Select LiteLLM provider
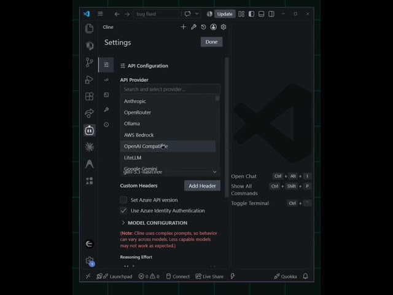 168,157
